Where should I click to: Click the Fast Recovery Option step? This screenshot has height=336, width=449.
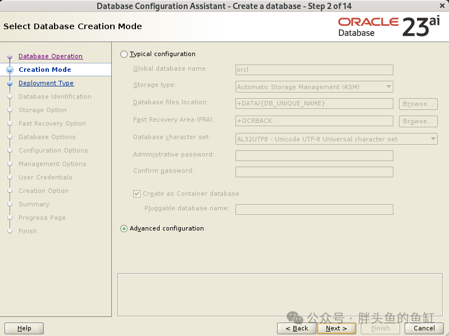[x=52, y=123]
